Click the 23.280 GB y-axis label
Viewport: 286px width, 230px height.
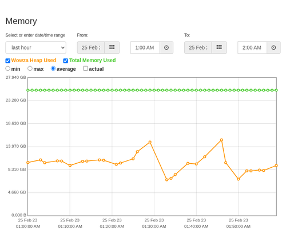[16, 100]
